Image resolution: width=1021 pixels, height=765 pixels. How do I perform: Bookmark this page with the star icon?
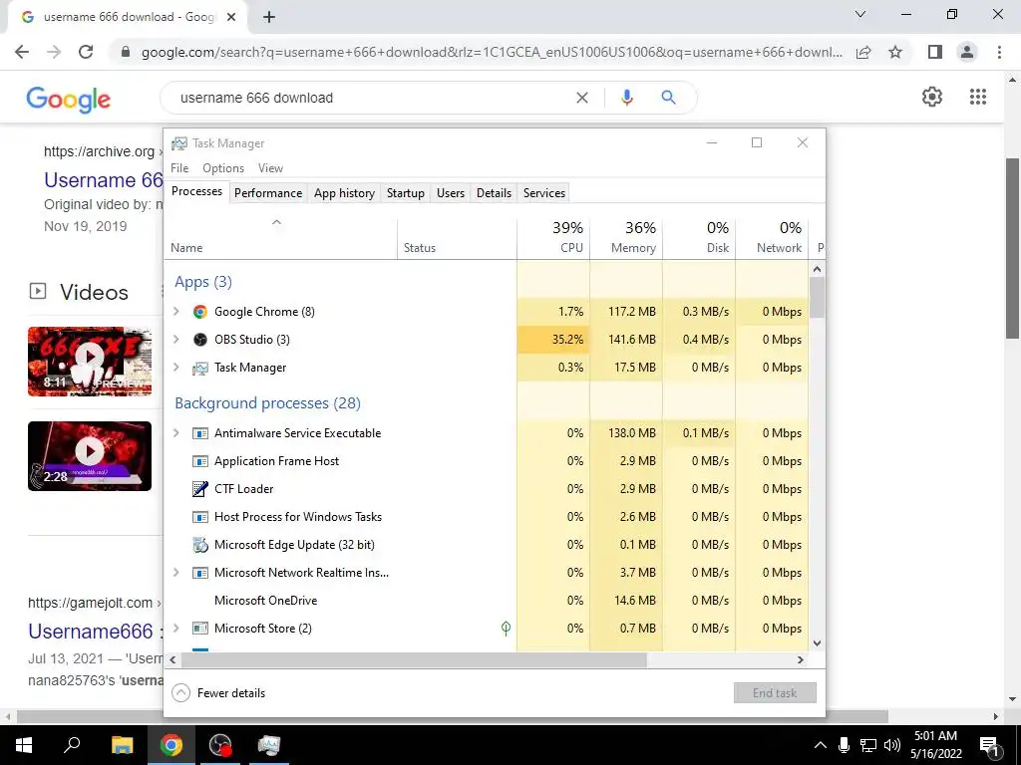pyautogui.click(x=895, y=52)
